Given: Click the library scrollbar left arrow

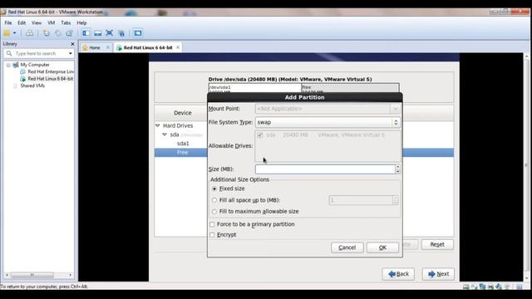Looking at the screenshot, I should (x=7, y=275).
